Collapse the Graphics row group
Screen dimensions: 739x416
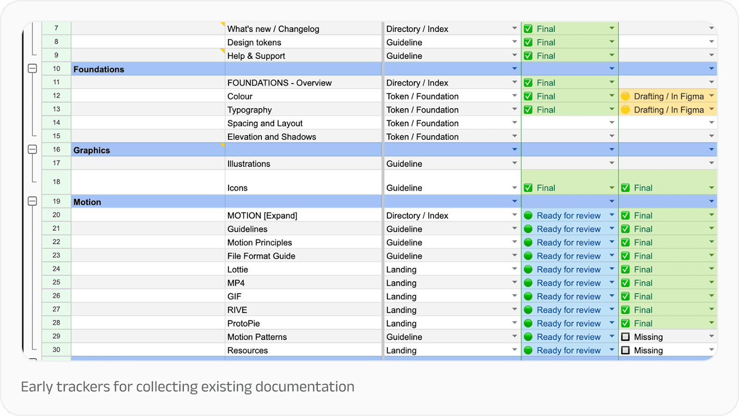click(32, 150)
